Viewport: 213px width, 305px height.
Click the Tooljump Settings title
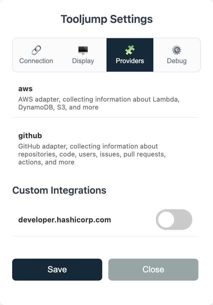click(106, 19)
